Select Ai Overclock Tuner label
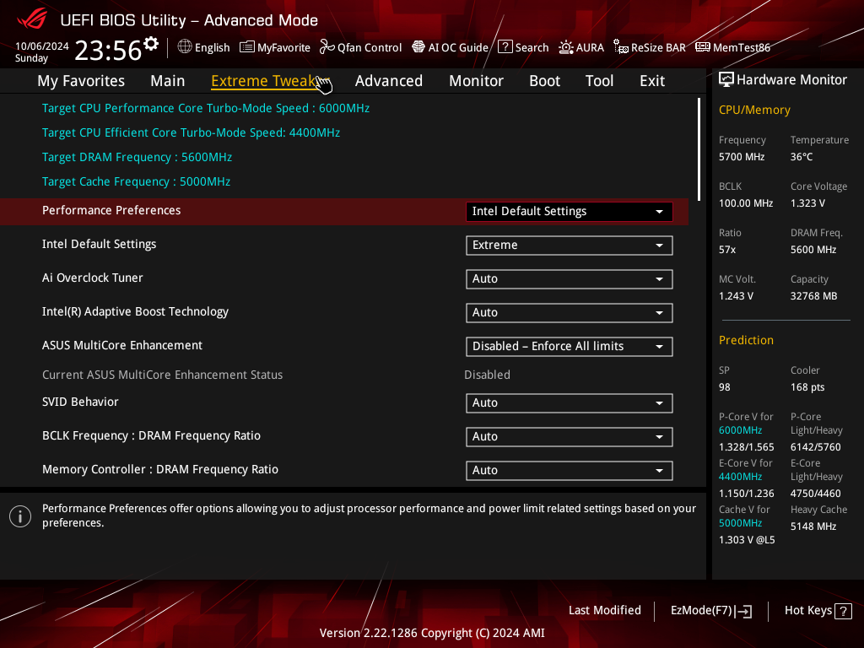Screen dimensions: 864x648 pos(93,278)
